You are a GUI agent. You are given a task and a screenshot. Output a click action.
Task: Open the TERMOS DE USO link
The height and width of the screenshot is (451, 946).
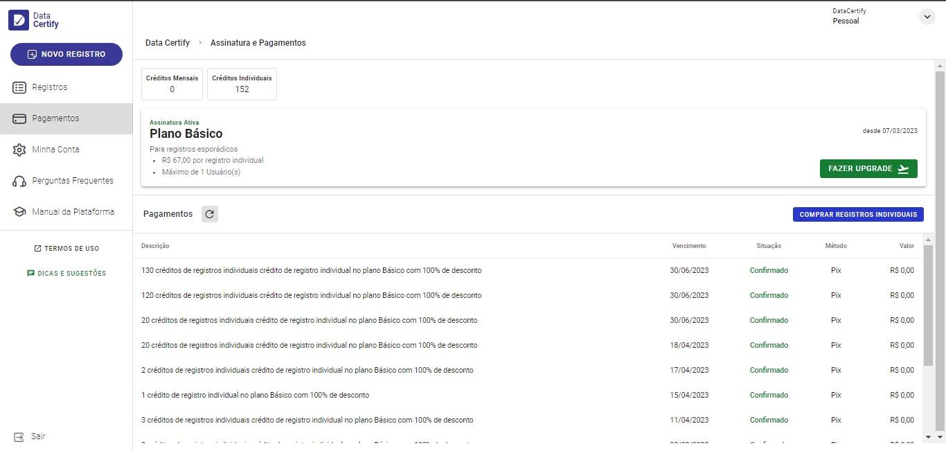coord(66,248)
